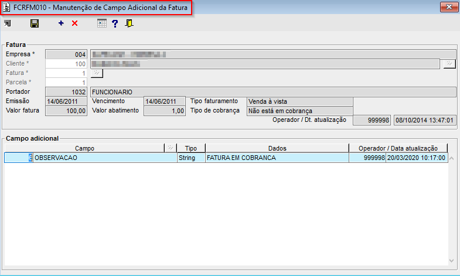Select grid date cell 20/03/2020 10:17:00
460x276 pixels.
(x=417, y=158)
